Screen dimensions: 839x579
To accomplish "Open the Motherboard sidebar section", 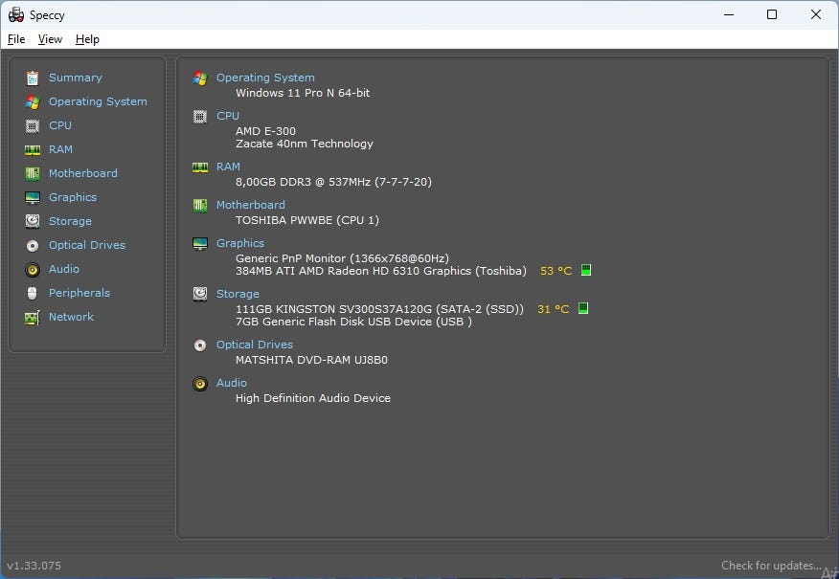I will click(x=83, y=173).
